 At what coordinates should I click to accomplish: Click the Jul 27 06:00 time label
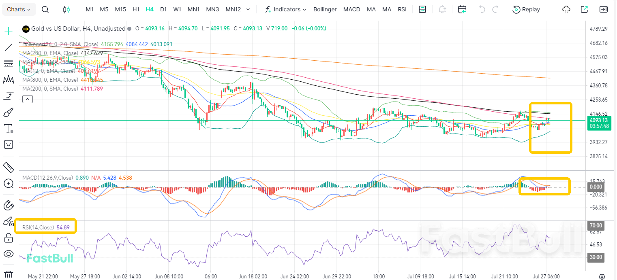coord(546,277)
